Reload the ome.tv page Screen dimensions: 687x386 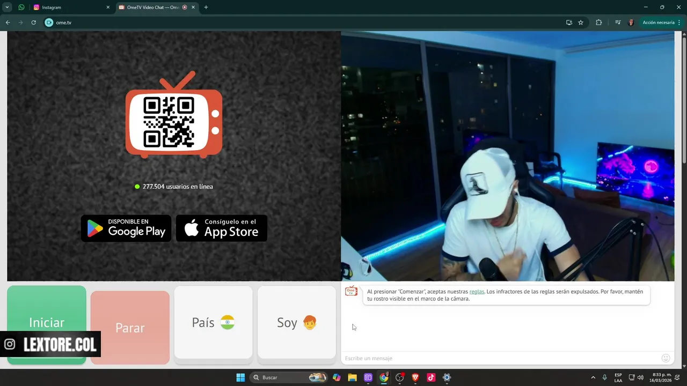point(33,23)
